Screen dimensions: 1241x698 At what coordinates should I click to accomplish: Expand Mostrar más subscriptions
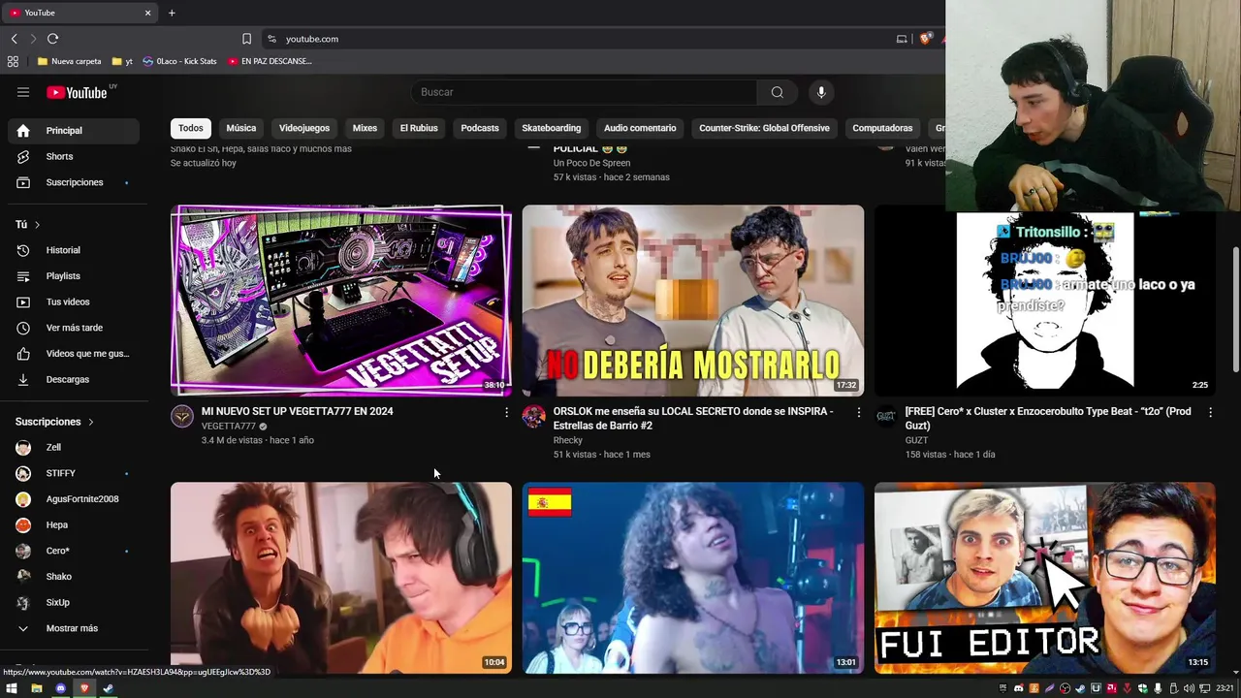pos(74,628)
